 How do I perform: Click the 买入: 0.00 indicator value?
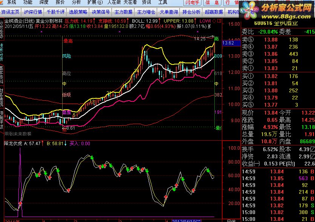point(80,144)
